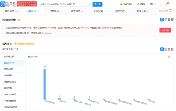Download the 案由TOP10 chart
This screenshot has height=111, width=176.
[x=169, y=56]
